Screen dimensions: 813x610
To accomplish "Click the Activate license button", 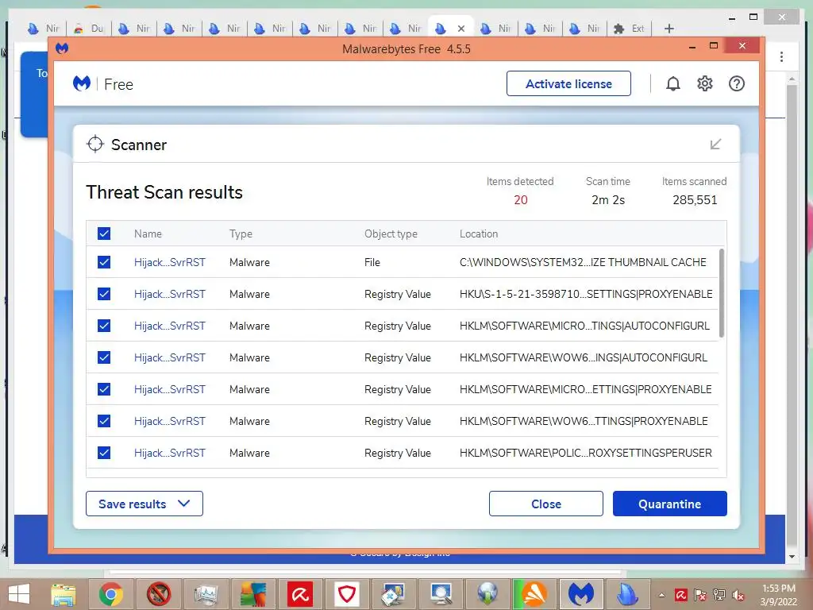I will 568,83.
